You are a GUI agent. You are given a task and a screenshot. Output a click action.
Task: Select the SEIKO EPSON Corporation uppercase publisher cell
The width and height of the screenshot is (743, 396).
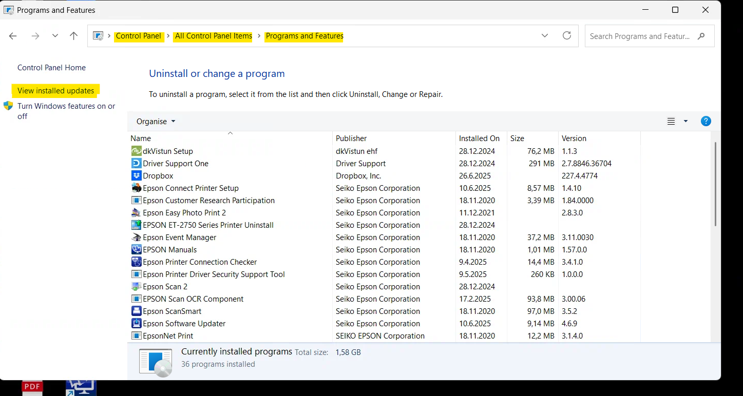380,335
